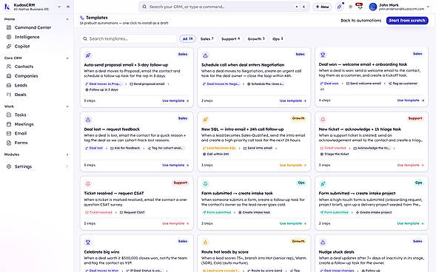
Task: Click rocket icon on create intake project card
Action: click(x=323, y=184)
